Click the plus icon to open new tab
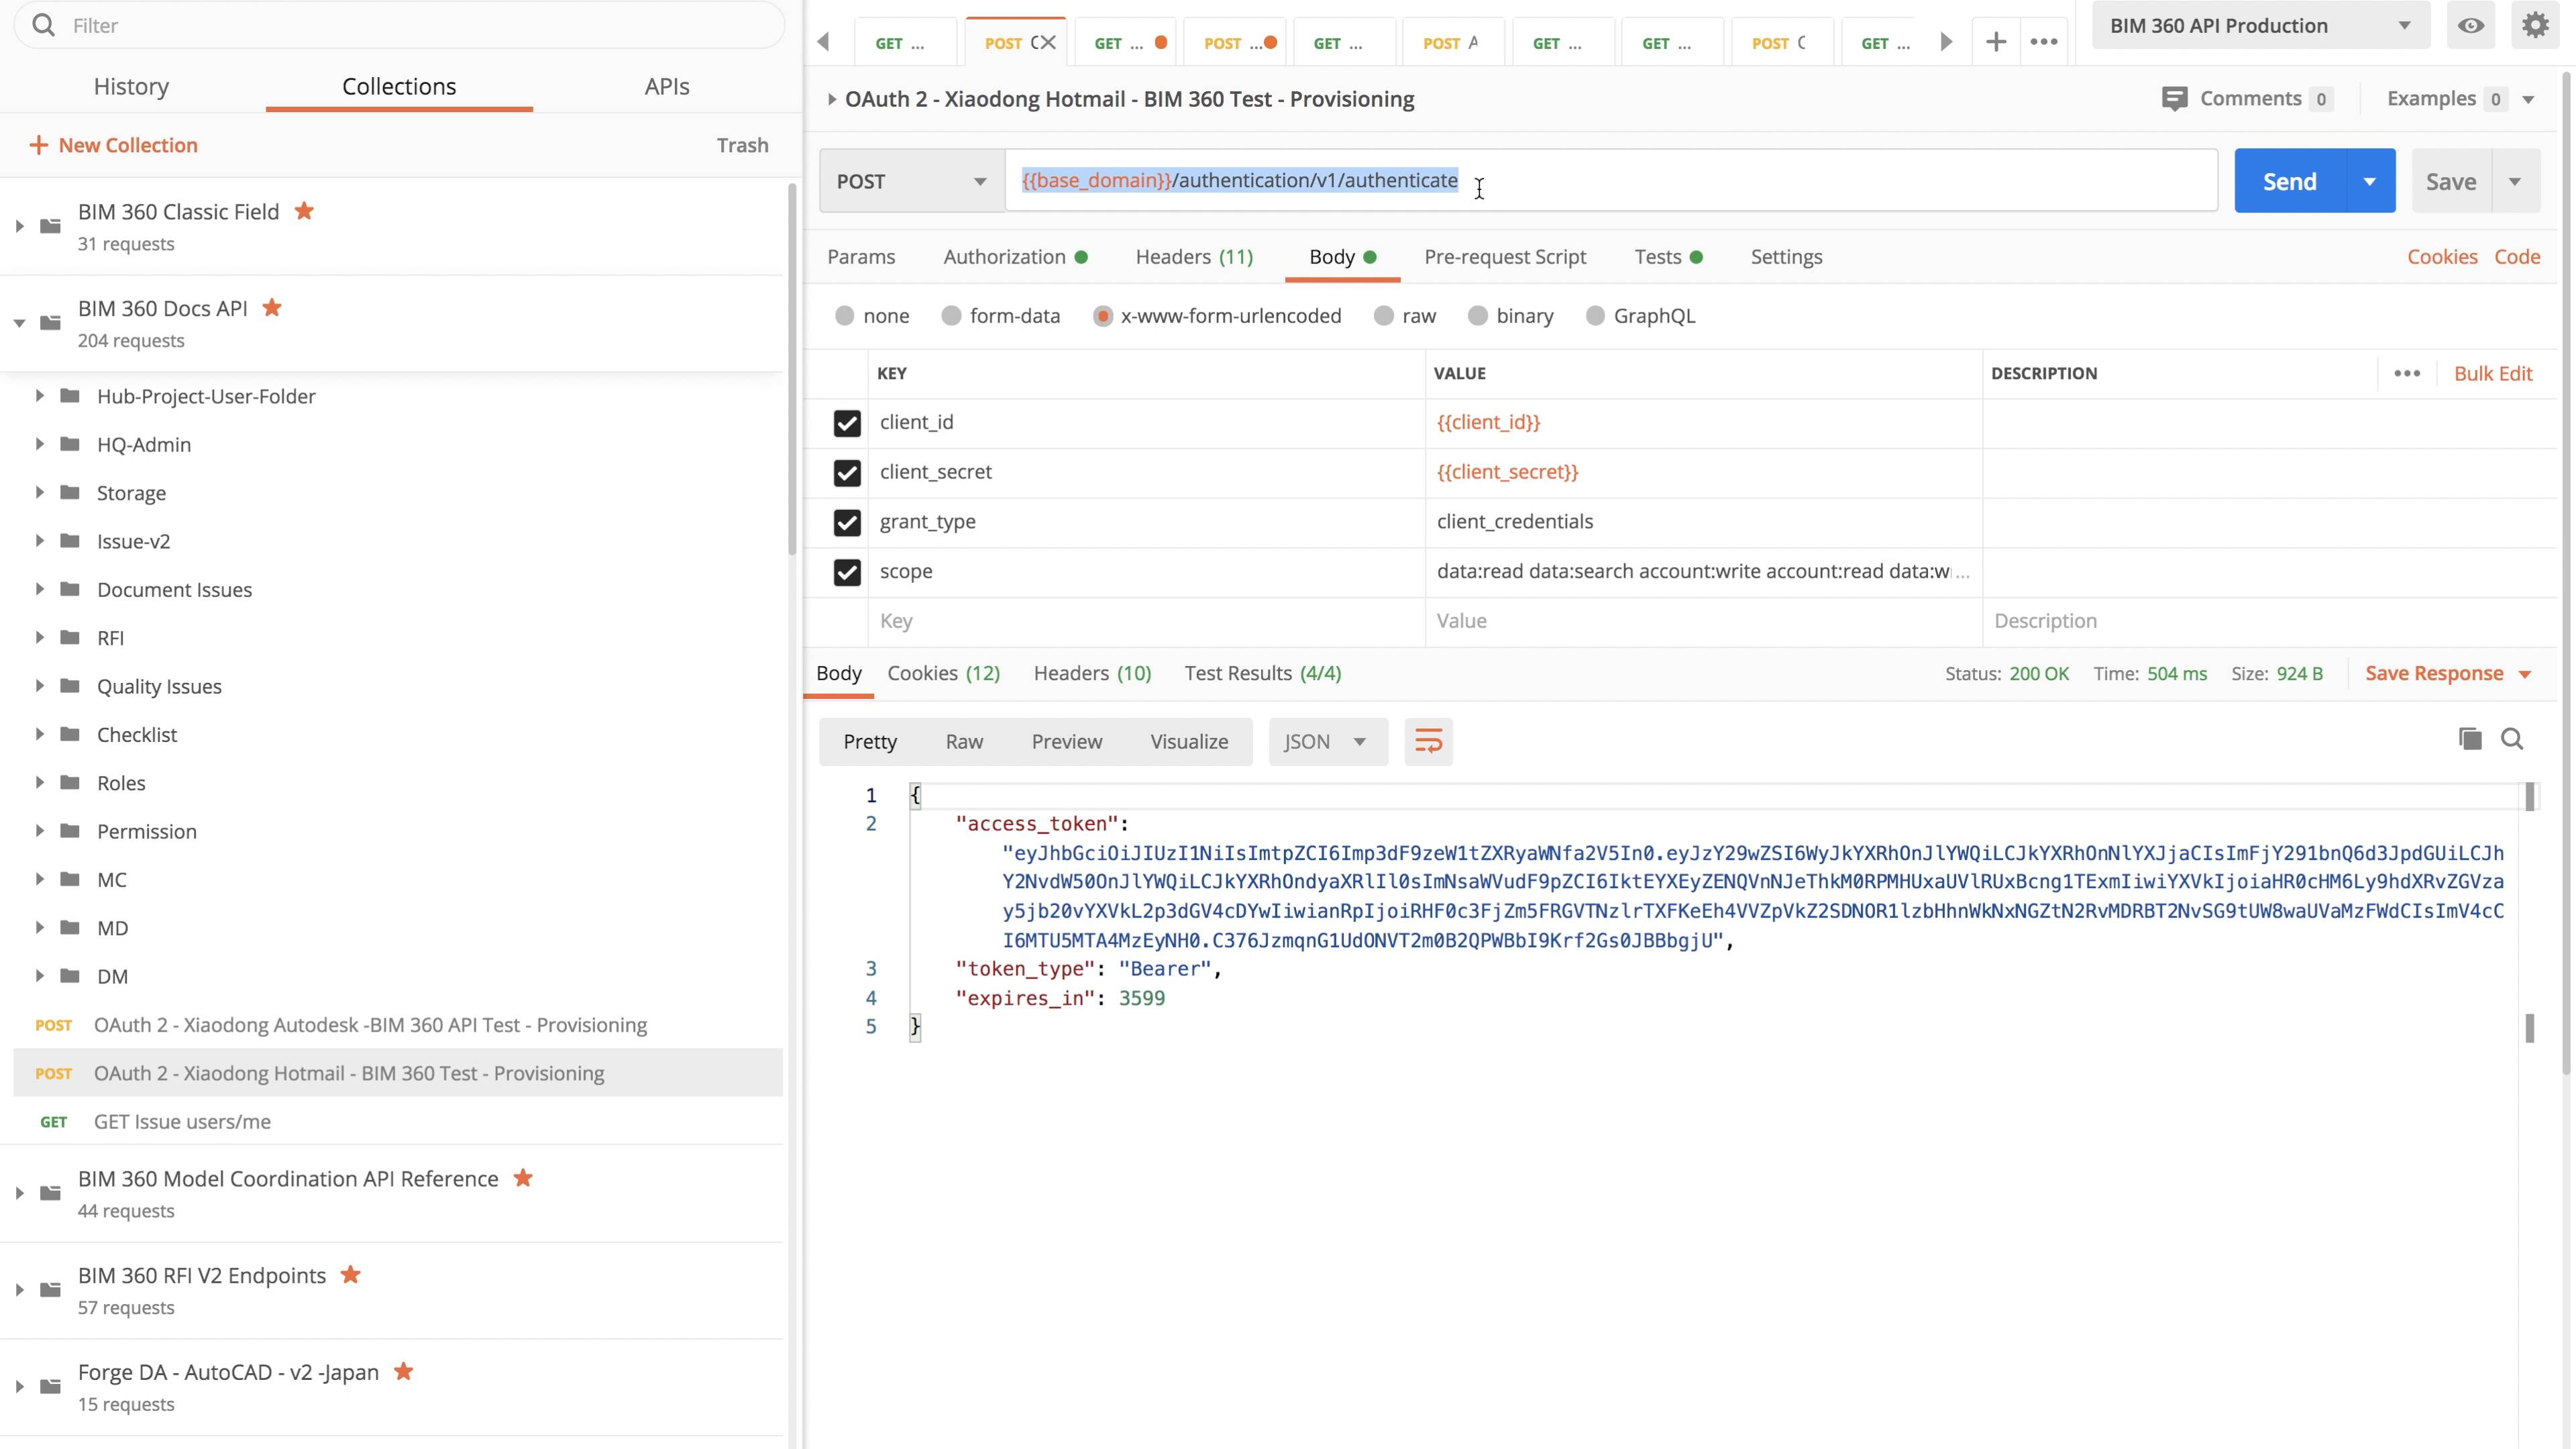The height and width of the screenshot is (1449, 2576). click(x=1996, y=42)
